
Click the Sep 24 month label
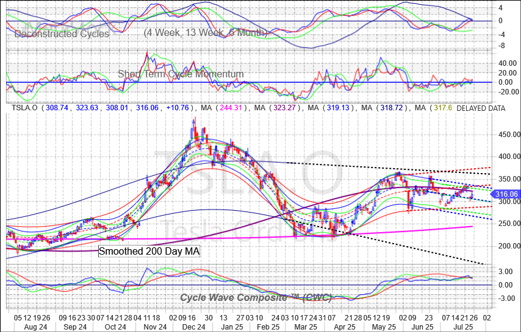coord(75,327)
